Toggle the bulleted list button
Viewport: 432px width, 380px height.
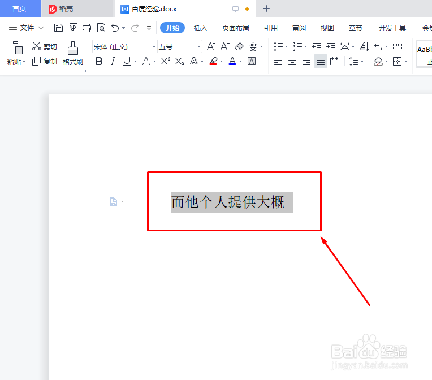point(278,46)
